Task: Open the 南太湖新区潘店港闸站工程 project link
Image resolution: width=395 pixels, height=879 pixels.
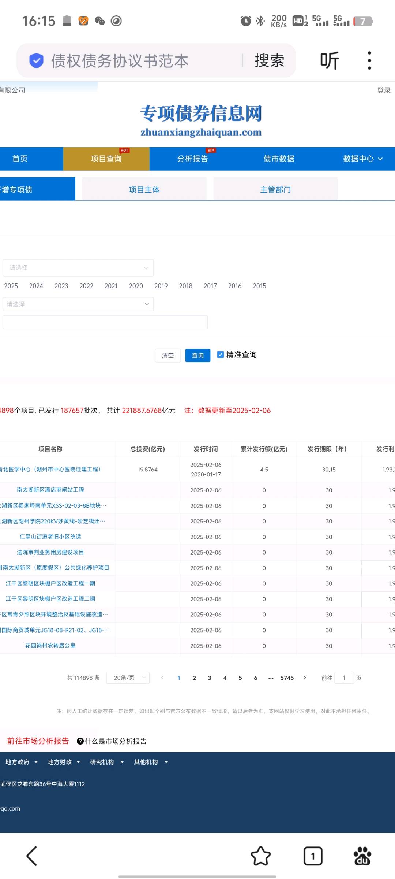Action: click(50, 490)
